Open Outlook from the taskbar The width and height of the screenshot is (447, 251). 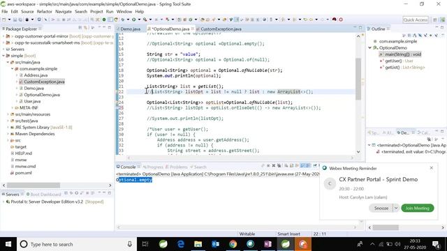pos(216,244)
